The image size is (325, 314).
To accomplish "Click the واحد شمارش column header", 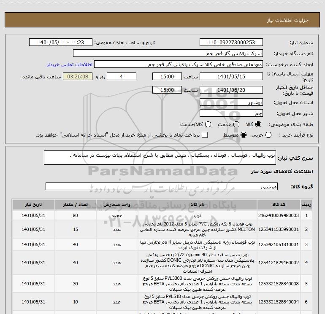I will point(117,204).
